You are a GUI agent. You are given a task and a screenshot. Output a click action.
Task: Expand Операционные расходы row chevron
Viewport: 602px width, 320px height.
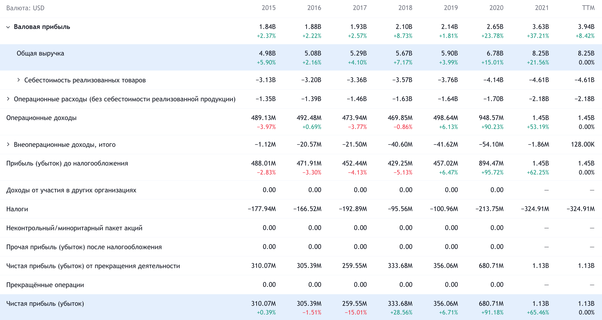(8, 99)
